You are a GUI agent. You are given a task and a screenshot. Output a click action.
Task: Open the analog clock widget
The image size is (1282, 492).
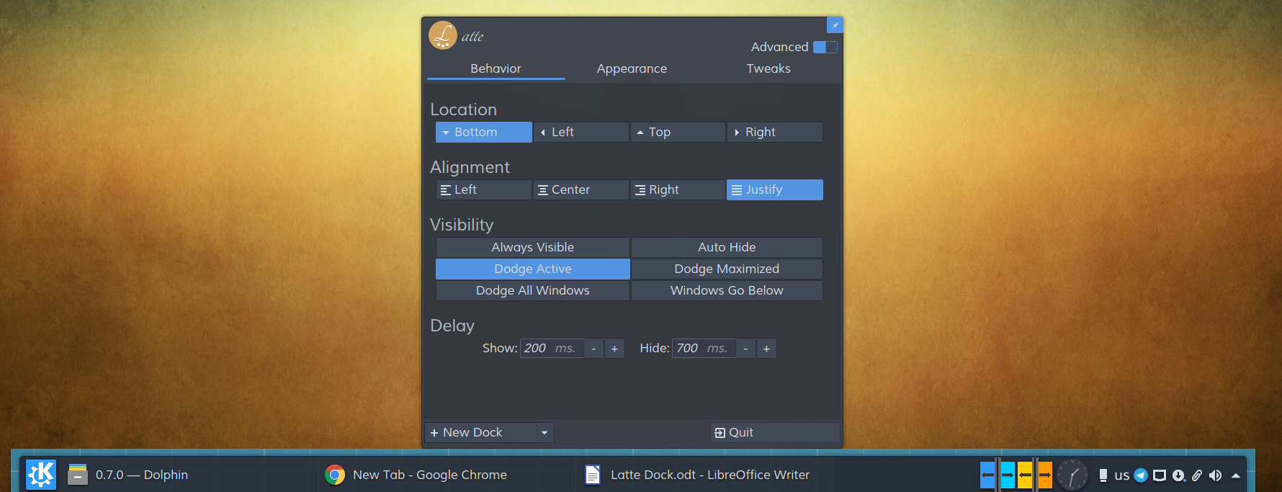(x=1072, y=475)
